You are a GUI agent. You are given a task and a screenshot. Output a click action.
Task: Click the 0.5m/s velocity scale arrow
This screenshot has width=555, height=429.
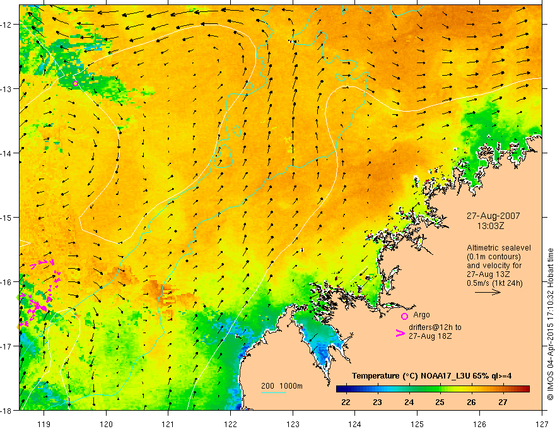(488, 292)
